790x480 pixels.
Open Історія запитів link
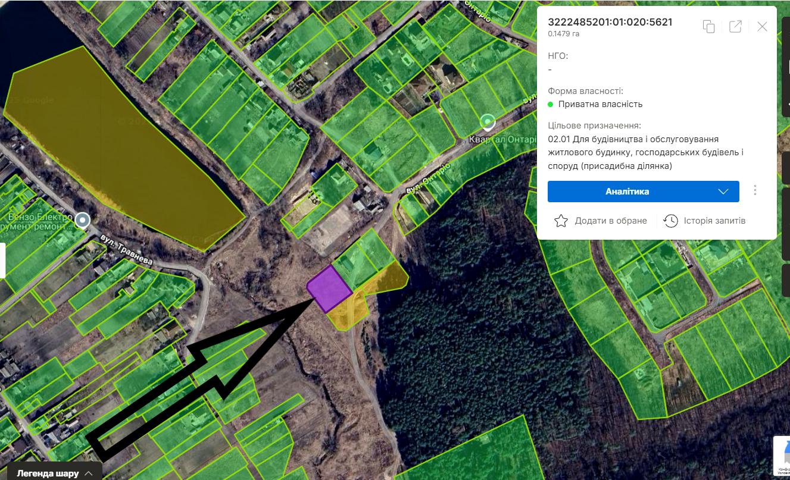(x=714, y=221)
